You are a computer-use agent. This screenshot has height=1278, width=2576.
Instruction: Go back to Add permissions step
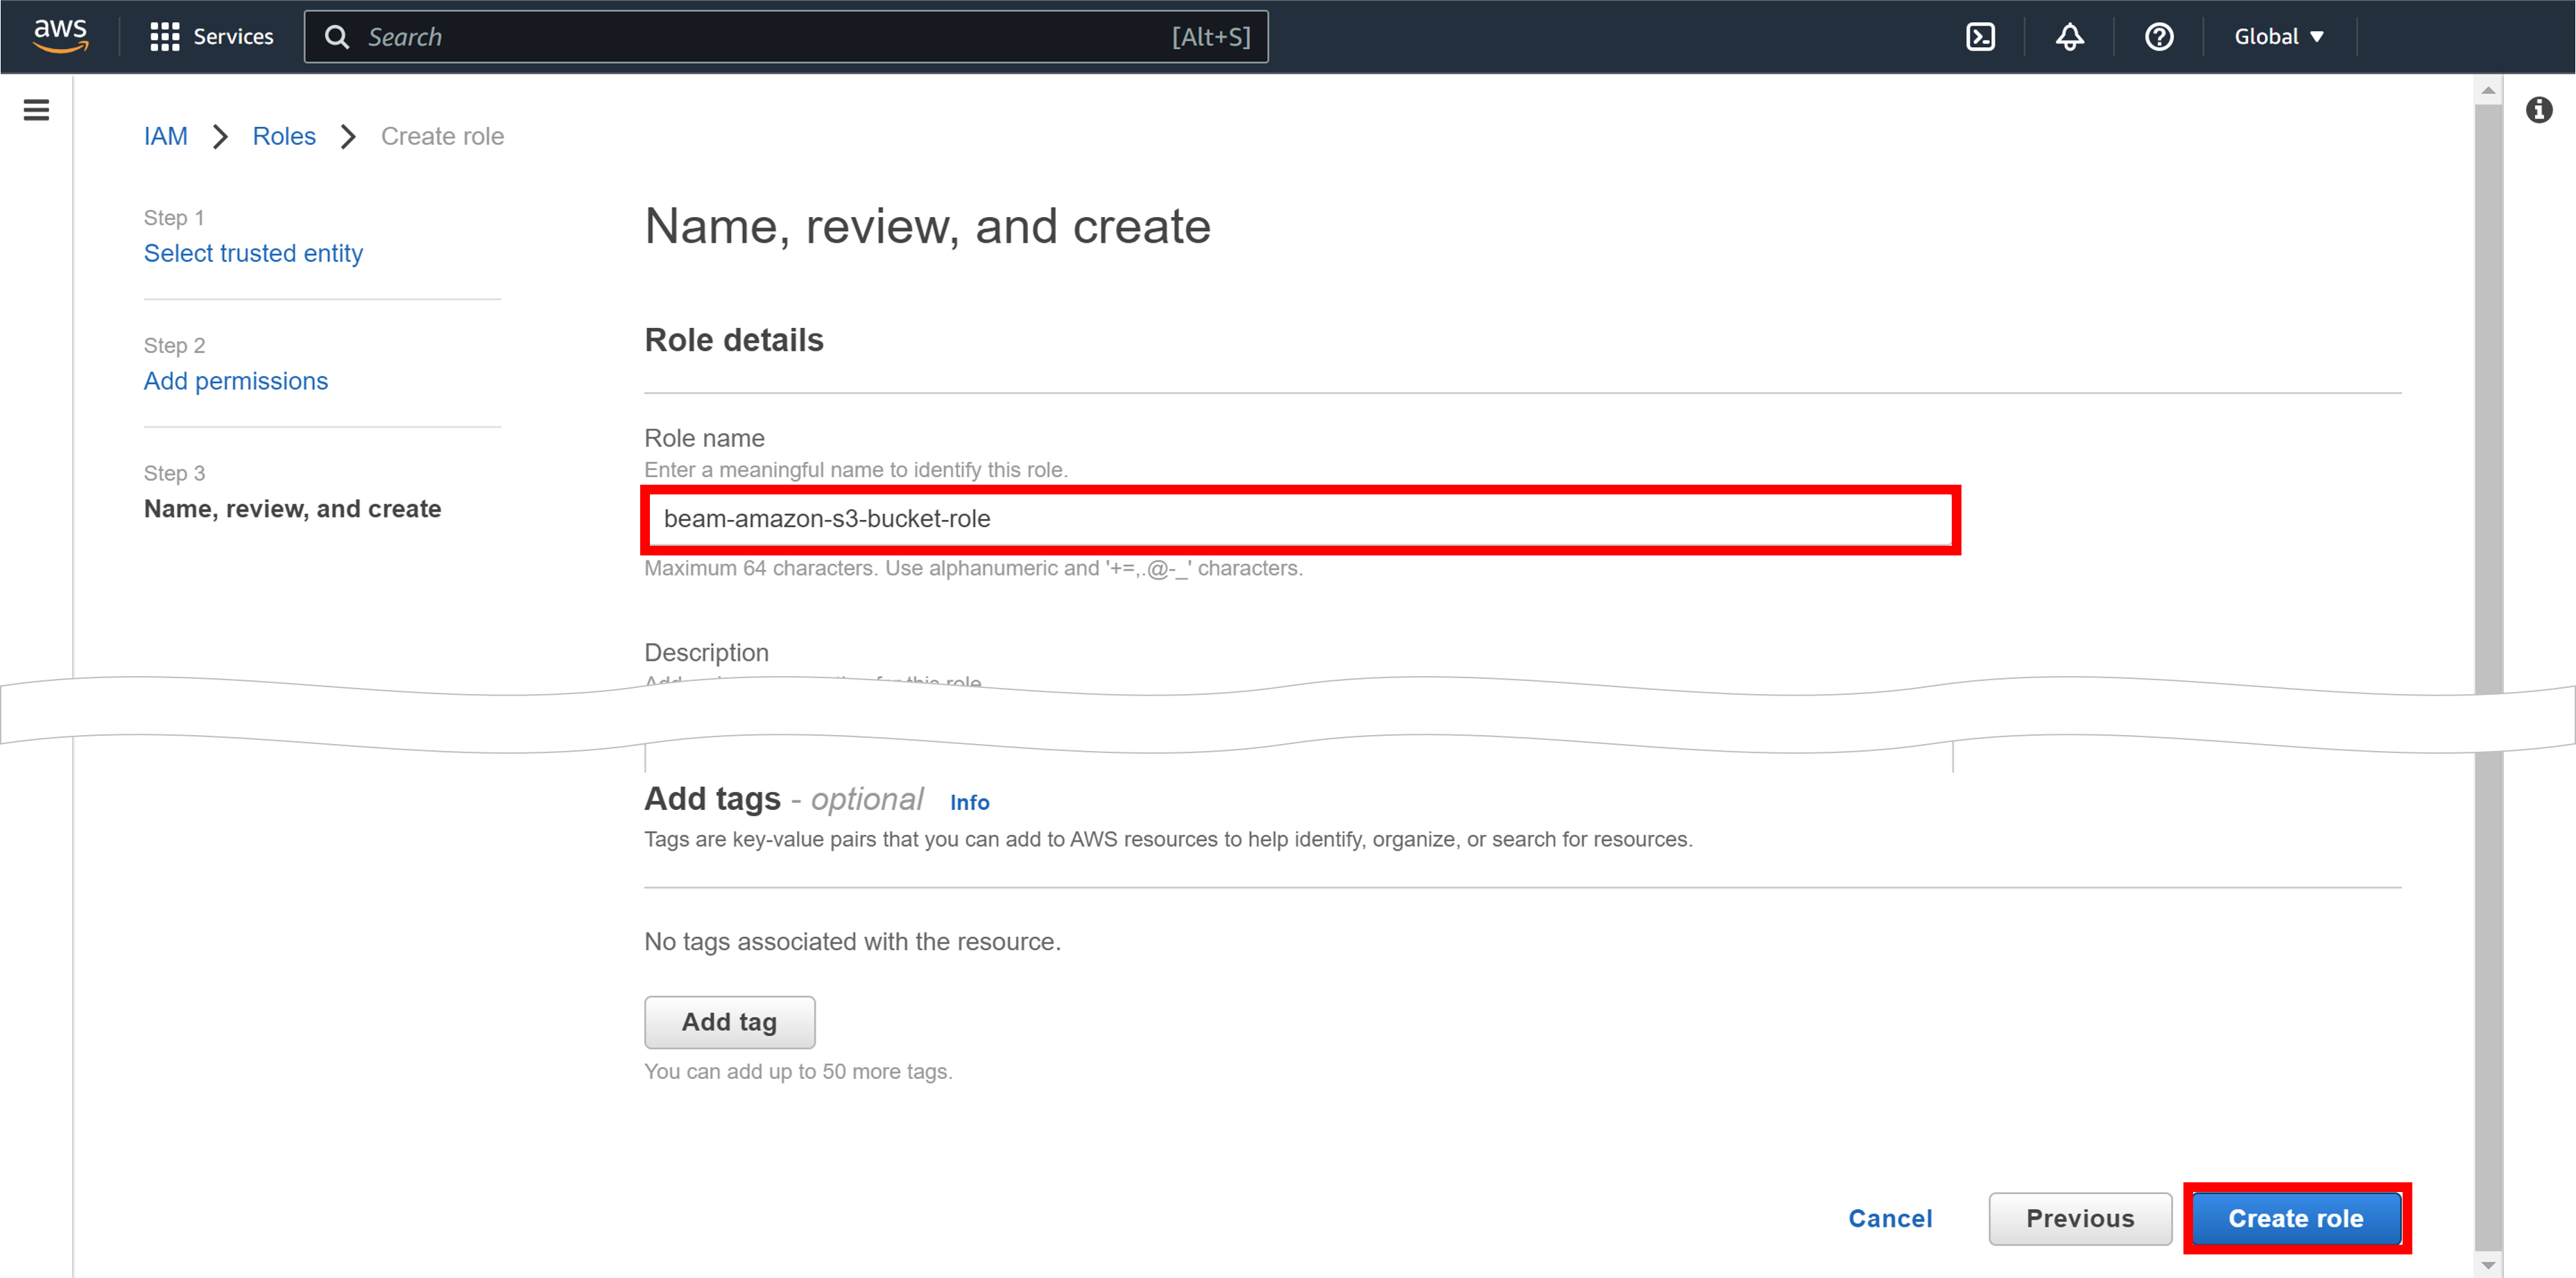236,381
